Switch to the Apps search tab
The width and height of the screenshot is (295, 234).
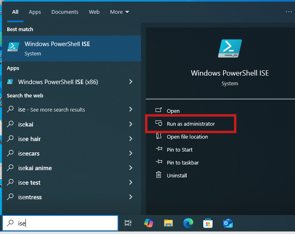tap(35, 12)
